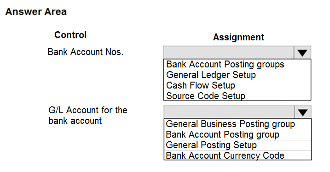This screenshot has height=172, width=330.
Task: Pick the Cash Flow Setup option
Action: [x=237, y=86]
